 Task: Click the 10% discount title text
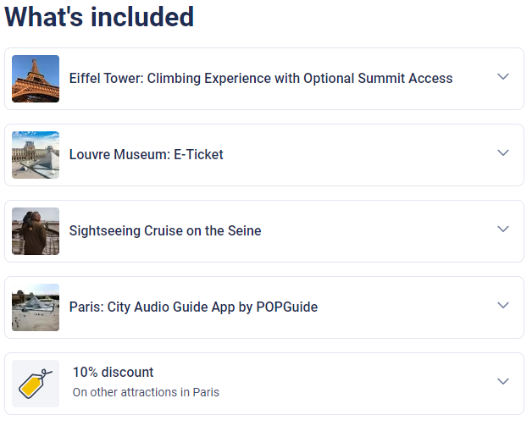coord(113,373)
